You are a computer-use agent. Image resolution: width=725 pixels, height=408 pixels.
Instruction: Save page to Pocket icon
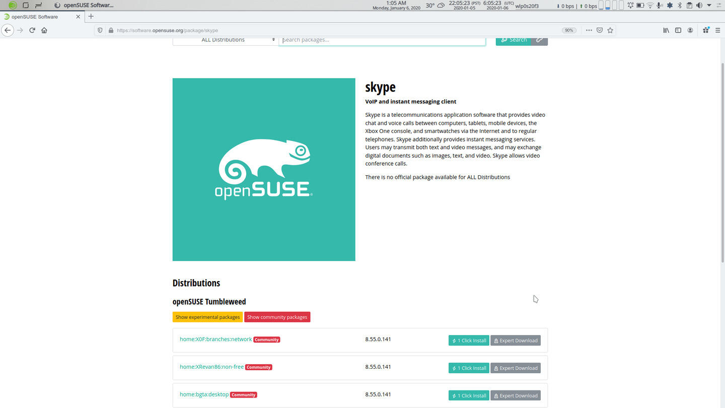click(x=600, y=30)
